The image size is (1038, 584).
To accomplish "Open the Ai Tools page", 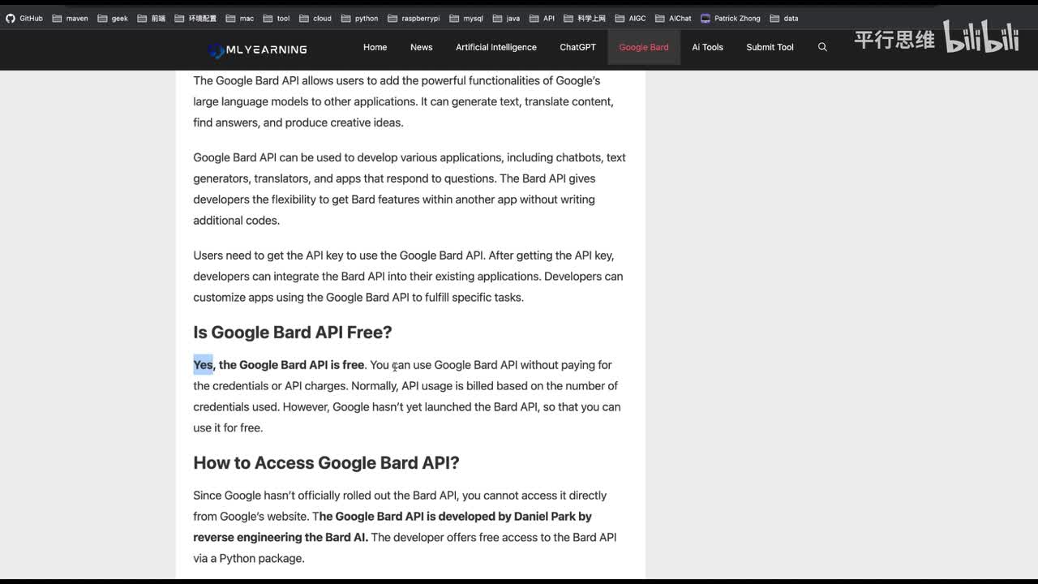I will pyautogui.click(x=707, y=47).
